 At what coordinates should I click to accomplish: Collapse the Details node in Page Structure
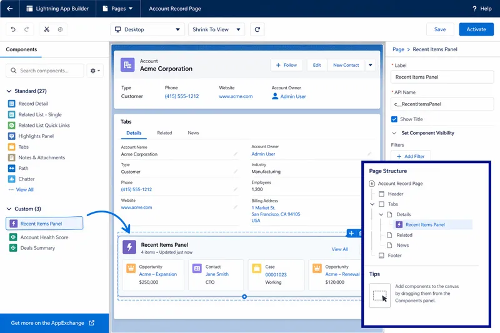click(x=381, y=214)
